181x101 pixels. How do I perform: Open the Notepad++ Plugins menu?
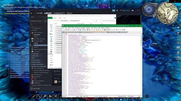(x=103, y=28)
